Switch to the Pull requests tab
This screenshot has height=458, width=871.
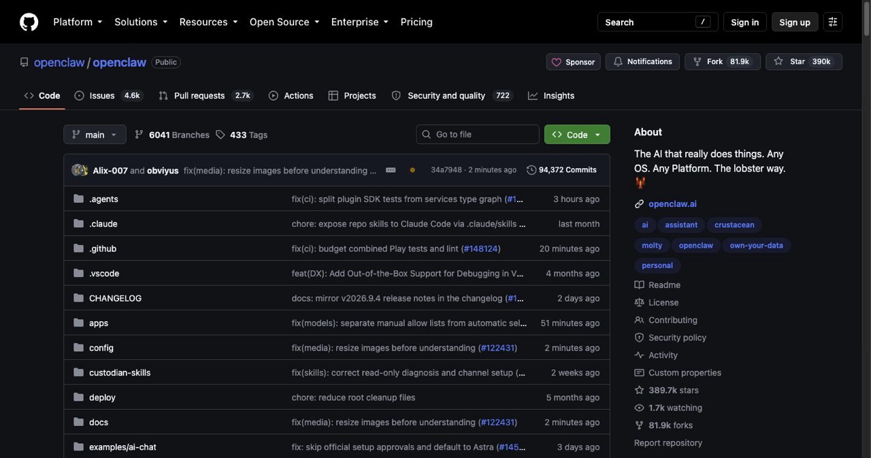(206, 96)
